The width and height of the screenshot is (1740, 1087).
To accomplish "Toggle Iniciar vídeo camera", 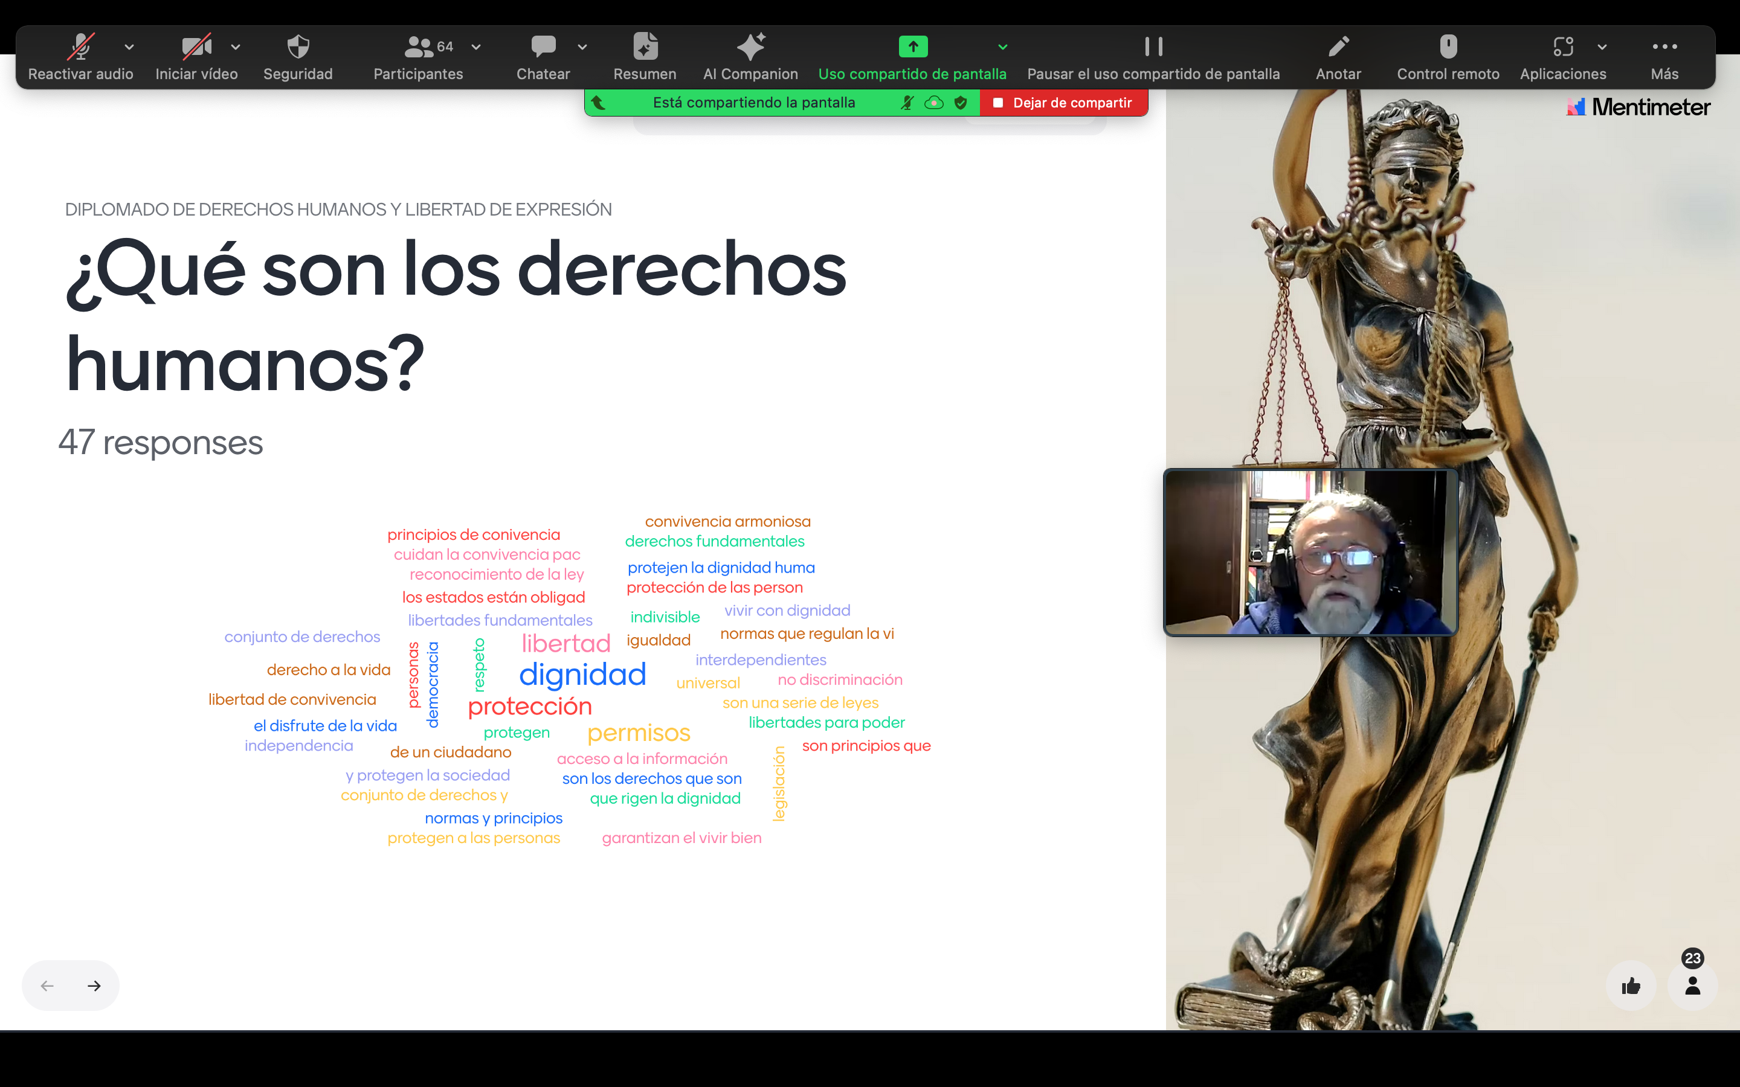I will tap(196, 48).
